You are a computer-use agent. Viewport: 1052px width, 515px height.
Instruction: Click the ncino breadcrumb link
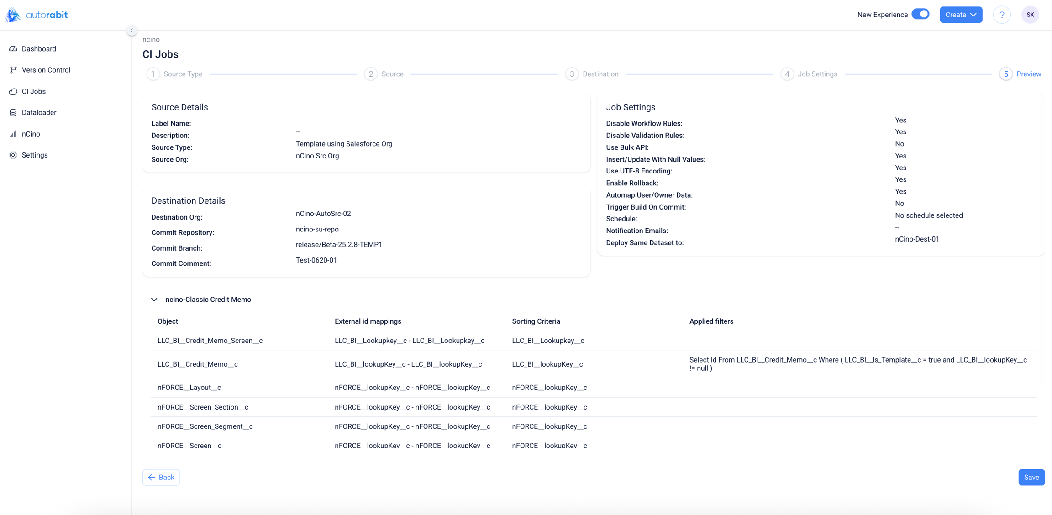[151, 39]
